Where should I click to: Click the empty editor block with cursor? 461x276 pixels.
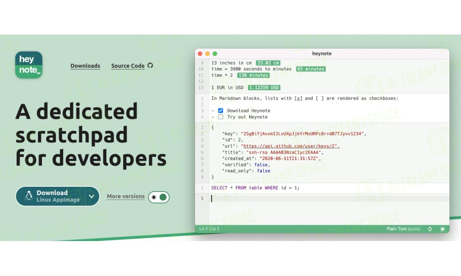(329, 199)
